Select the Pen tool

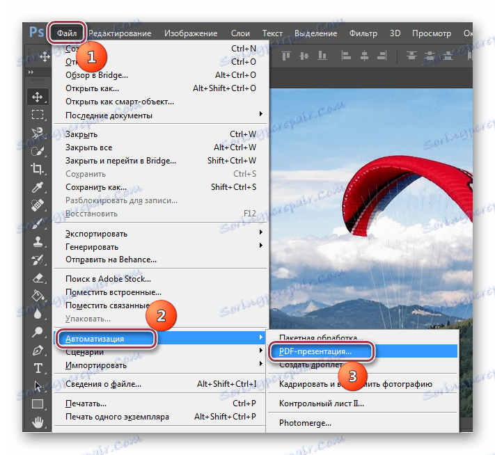[38, 350]
